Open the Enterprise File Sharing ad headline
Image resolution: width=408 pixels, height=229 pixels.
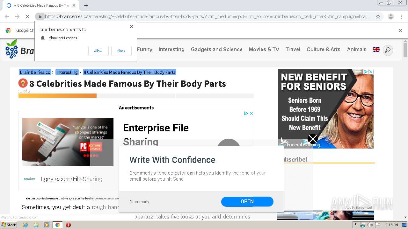click(156, 135)
